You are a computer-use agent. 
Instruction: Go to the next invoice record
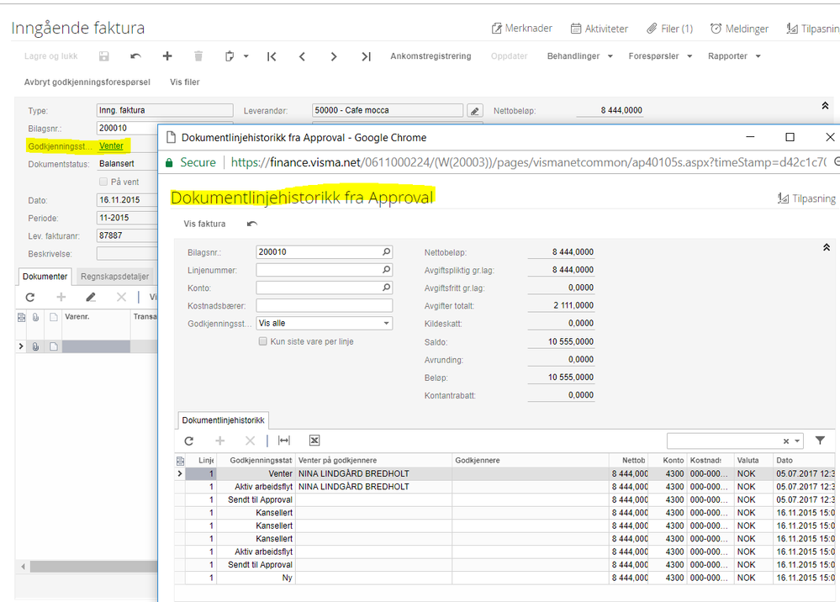tap(334, 56)
